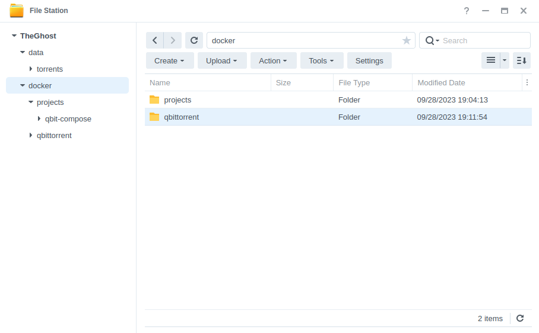Select the qbittorrent row name text
The height and width of the screenshot is (333, 539).
(182, 117)
